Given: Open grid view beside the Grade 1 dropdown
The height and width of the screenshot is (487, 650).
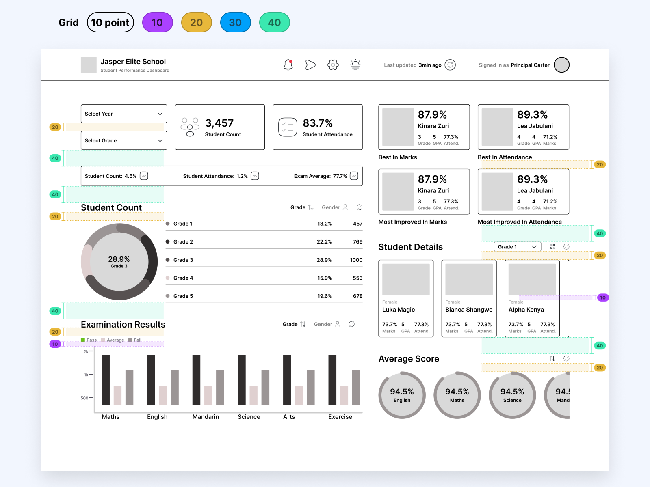Looking at the screenshot, I should point(552,246).
